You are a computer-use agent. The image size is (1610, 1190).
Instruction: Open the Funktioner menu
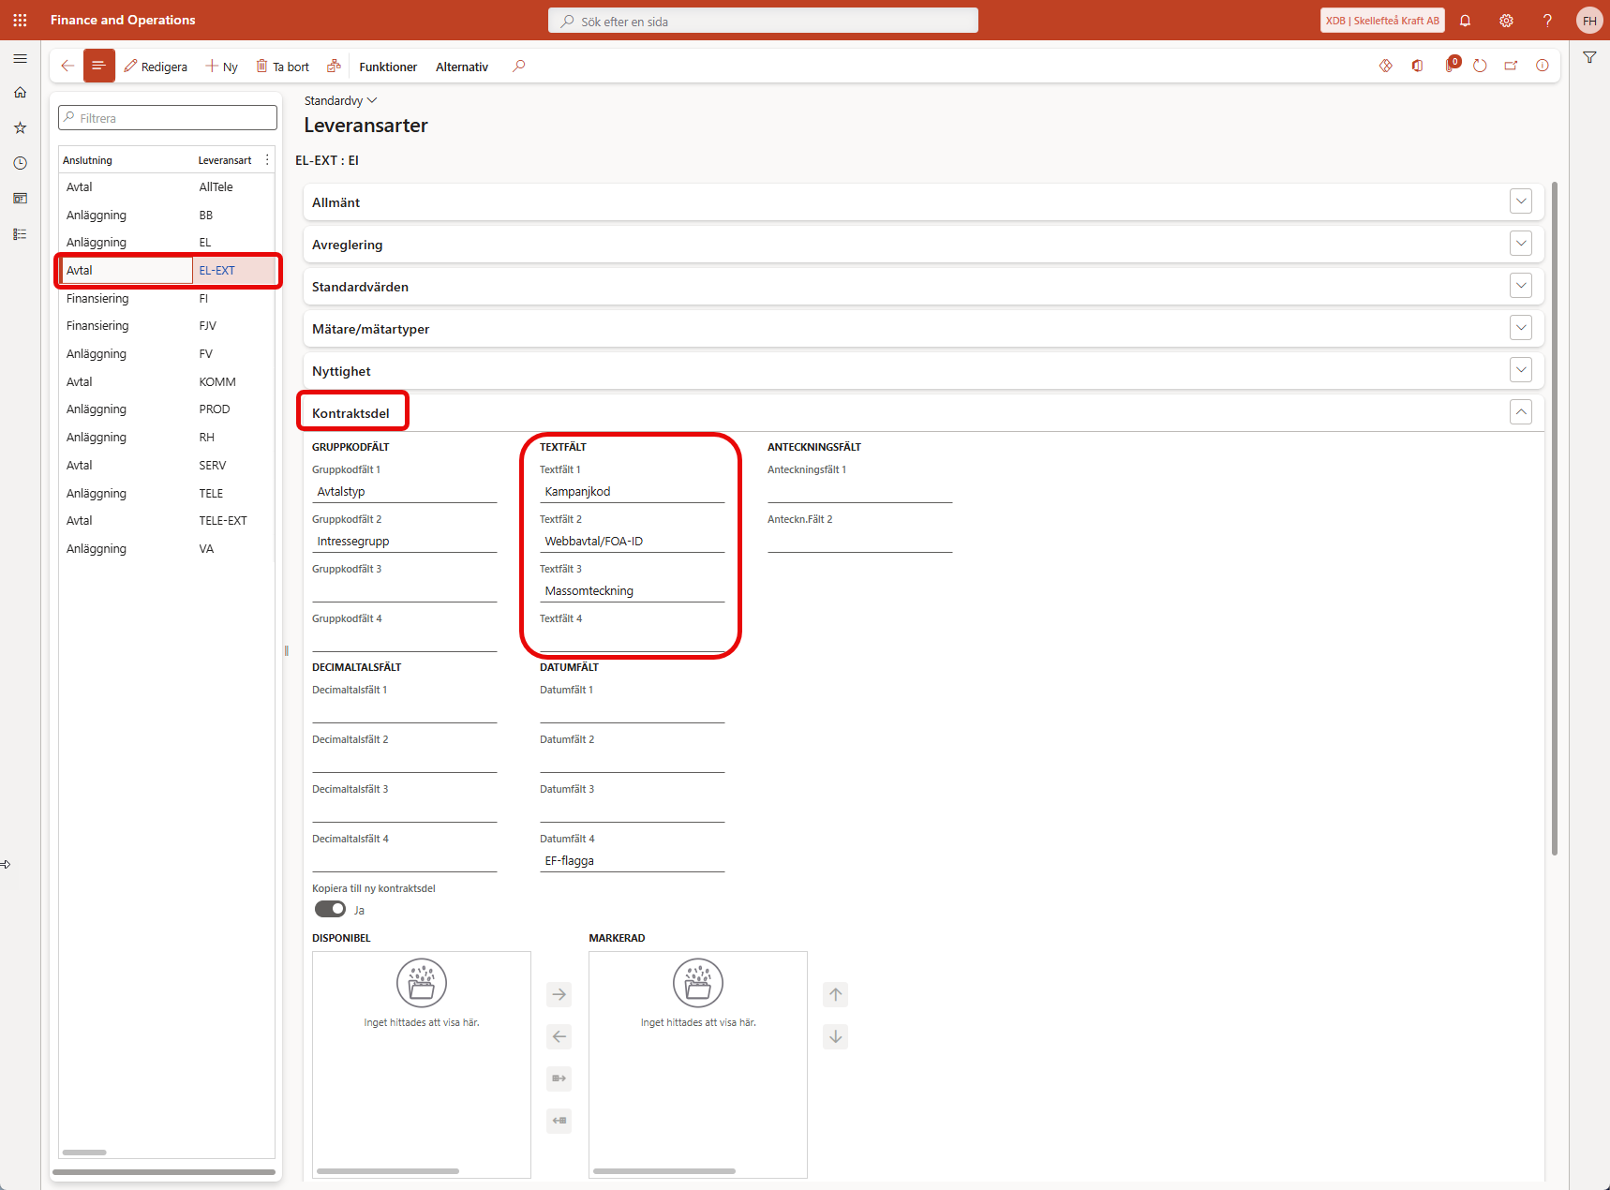[x=388, y=67]
